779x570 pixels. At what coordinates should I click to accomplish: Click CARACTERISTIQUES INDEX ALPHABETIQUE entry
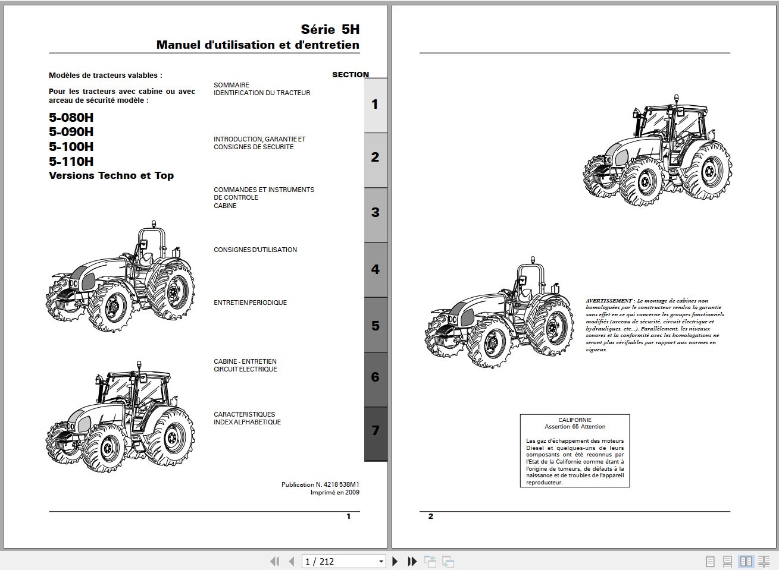pyautogui.click(x=247, y=418)
